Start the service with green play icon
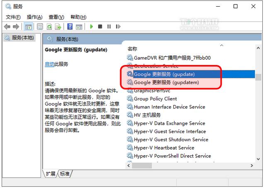 click(92, 27)
